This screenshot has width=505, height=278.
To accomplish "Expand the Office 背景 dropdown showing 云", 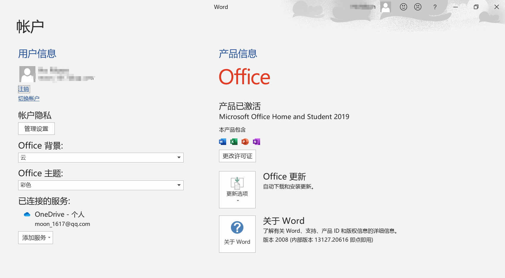I will point(101,157).
